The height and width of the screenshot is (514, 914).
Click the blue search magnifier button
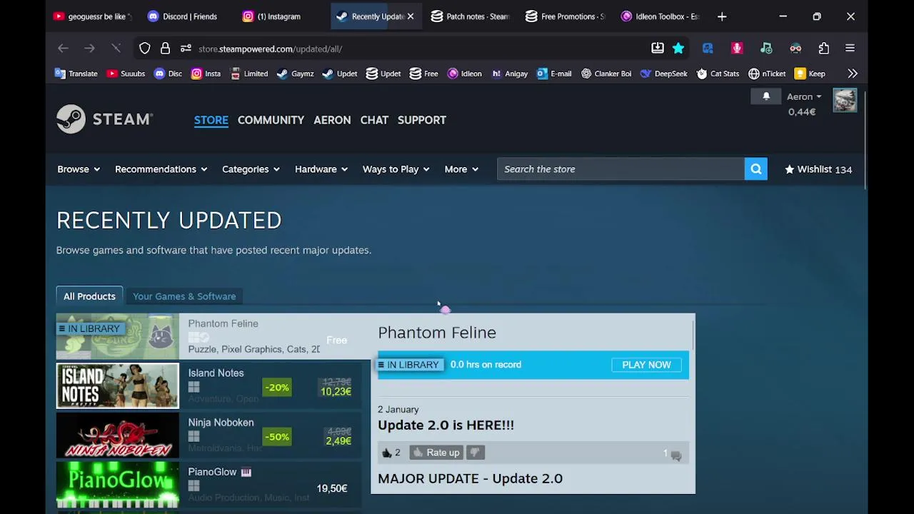[755, 169]
